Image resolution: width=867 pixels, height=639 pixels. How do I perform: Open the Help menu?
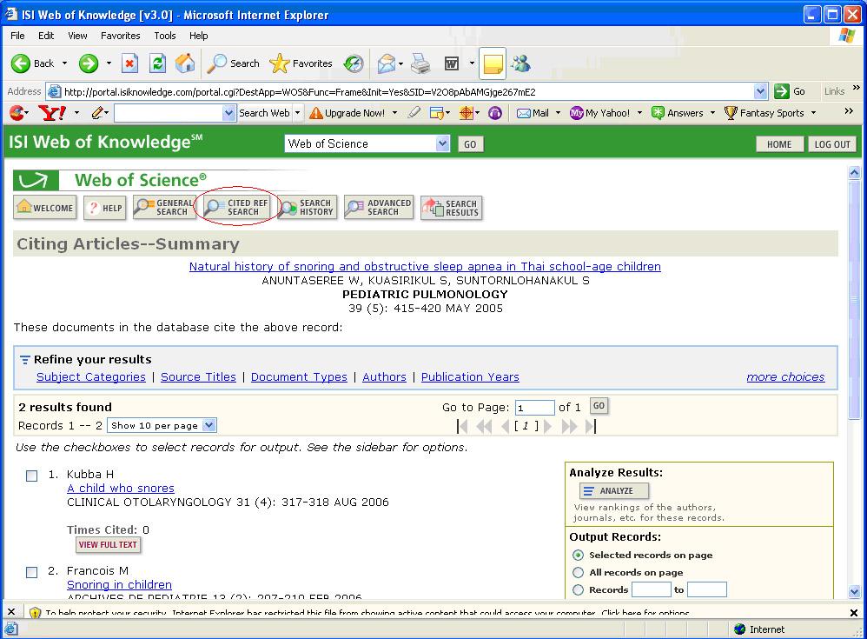pos(198,36)
